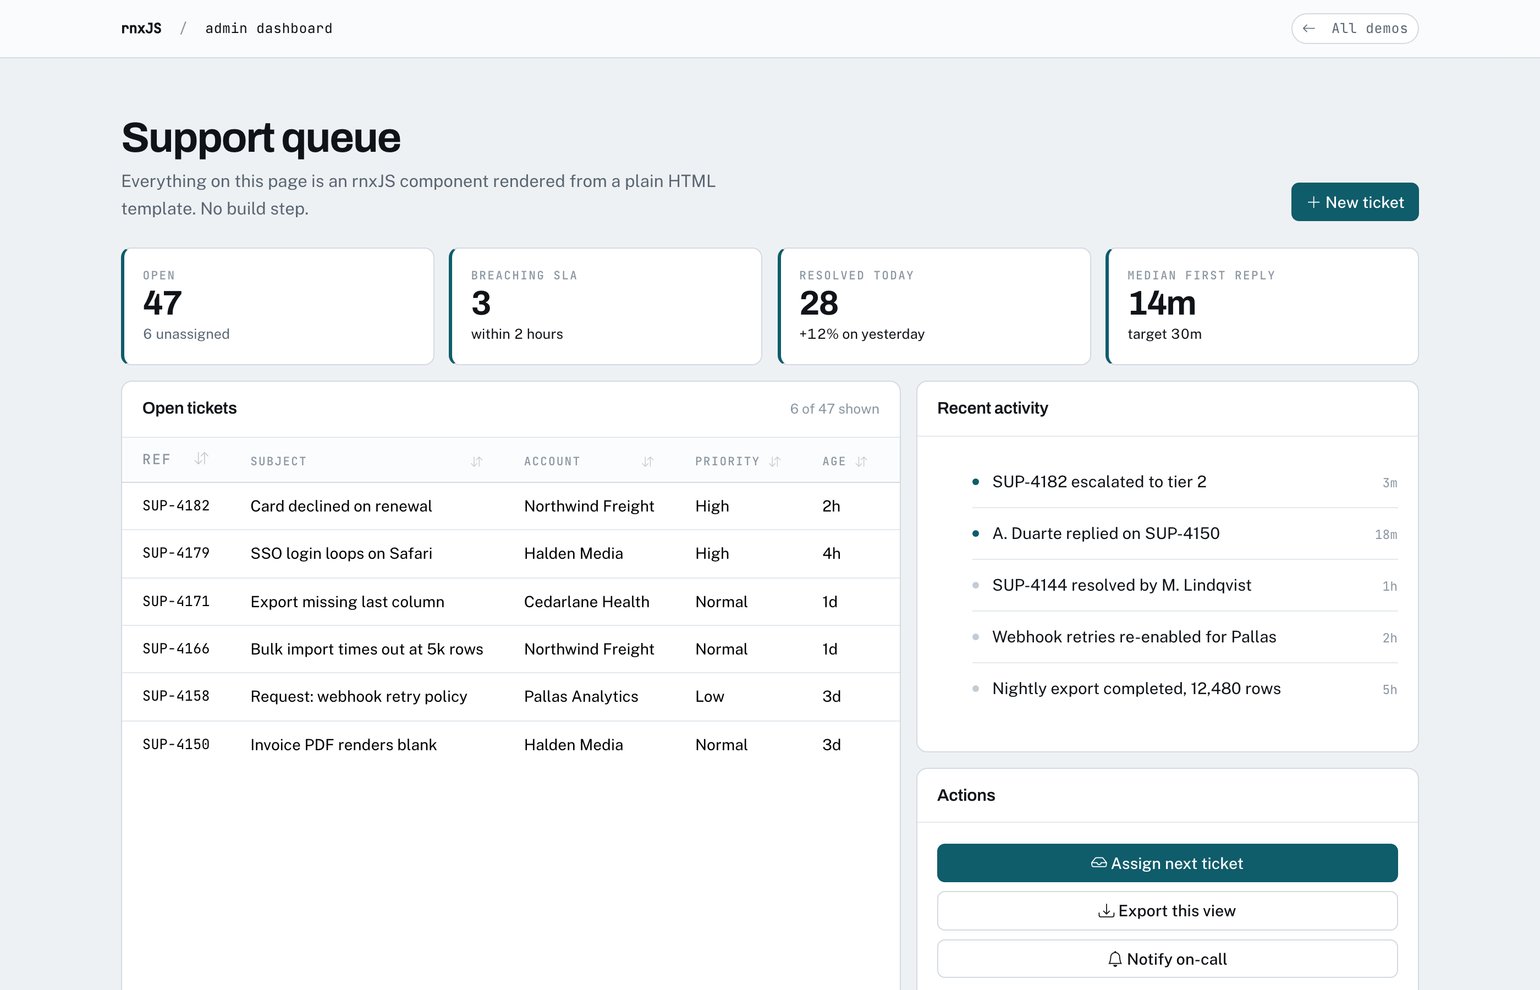Click the 'Low' priority cell
This screenshot has width=1540, height=990.
tap(710, 696)
